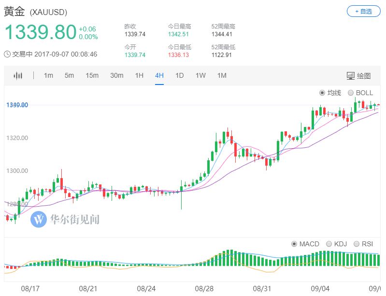Switch to the 15m timeframe
Viewport: 386px width, 296px height.
coord(92,75)
